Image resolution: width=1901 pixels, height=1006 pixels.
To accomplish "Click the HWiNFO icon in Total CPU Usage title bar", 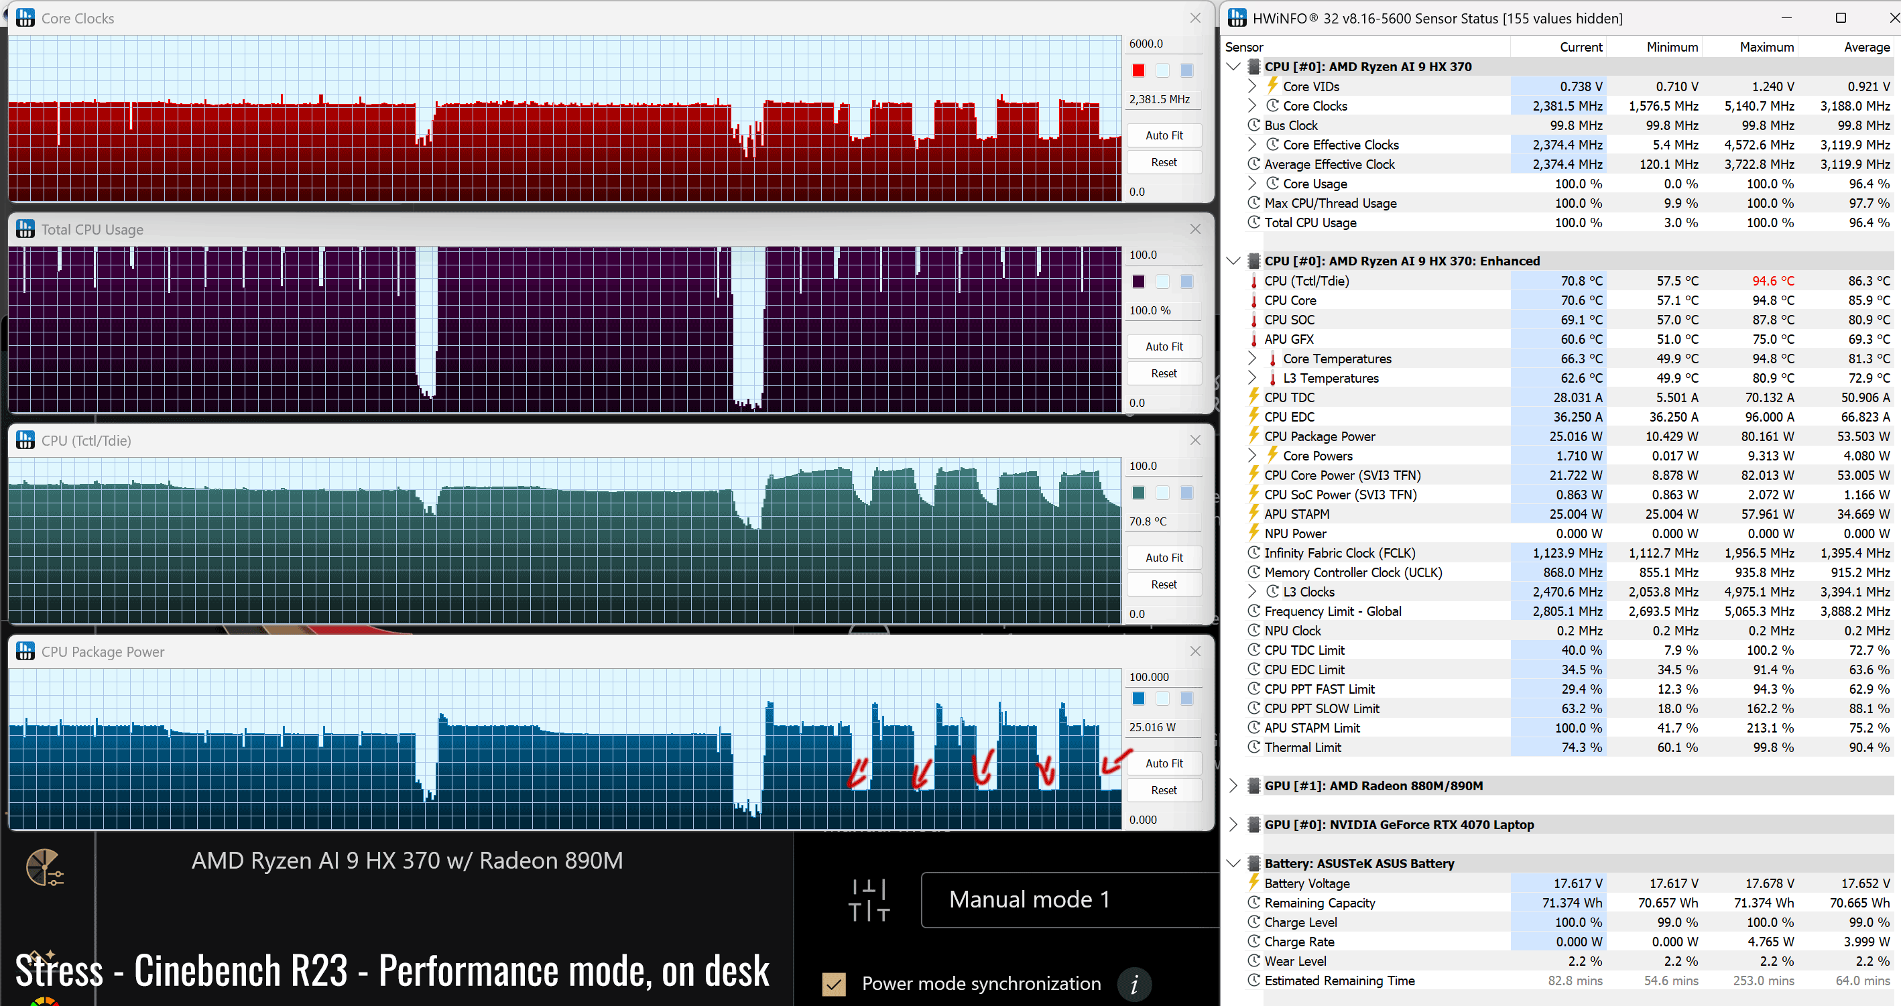I will coord(25,229).
